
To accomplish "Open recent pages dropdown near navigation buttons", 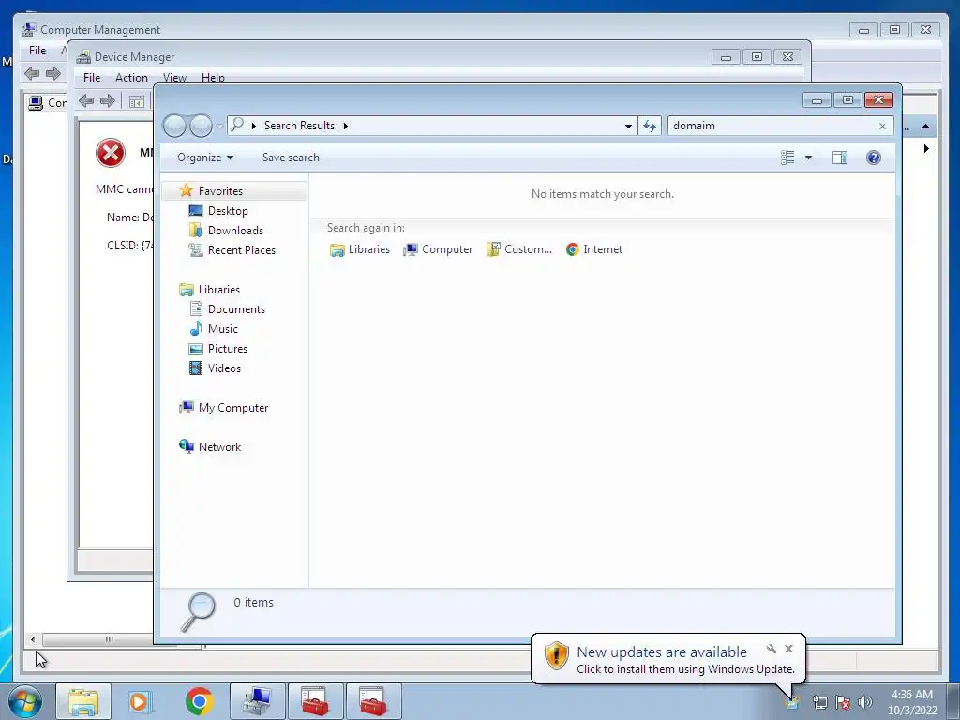I will point(219,127).
